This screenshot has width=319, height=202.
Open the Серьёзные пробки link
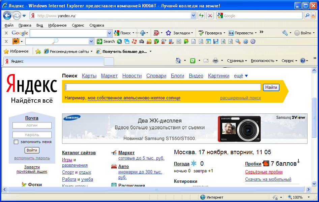coord(264,172)
